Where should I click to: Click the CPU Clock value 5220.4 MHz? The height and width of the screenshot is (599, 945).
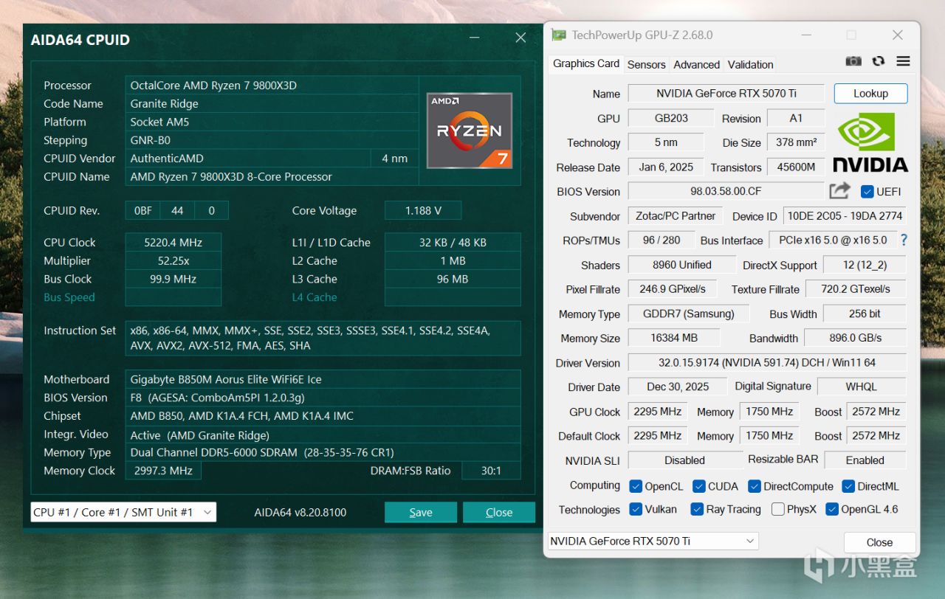173,242
